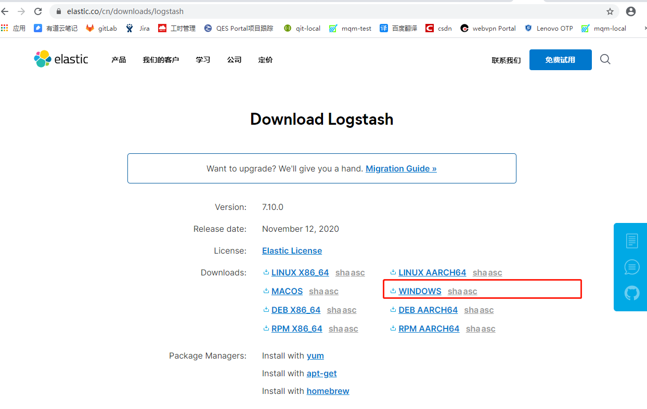The width and height of the screenshot is (647, 409).
Task: Open the GitHub icon in the floating sidebar
Action: 631,293
